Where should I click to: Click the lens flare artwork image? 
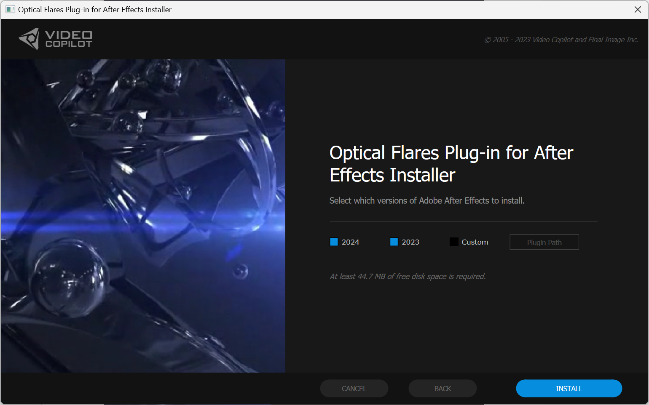coord(143,216)
